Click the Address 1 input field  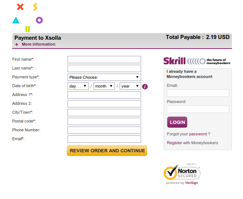coord(104,95)
